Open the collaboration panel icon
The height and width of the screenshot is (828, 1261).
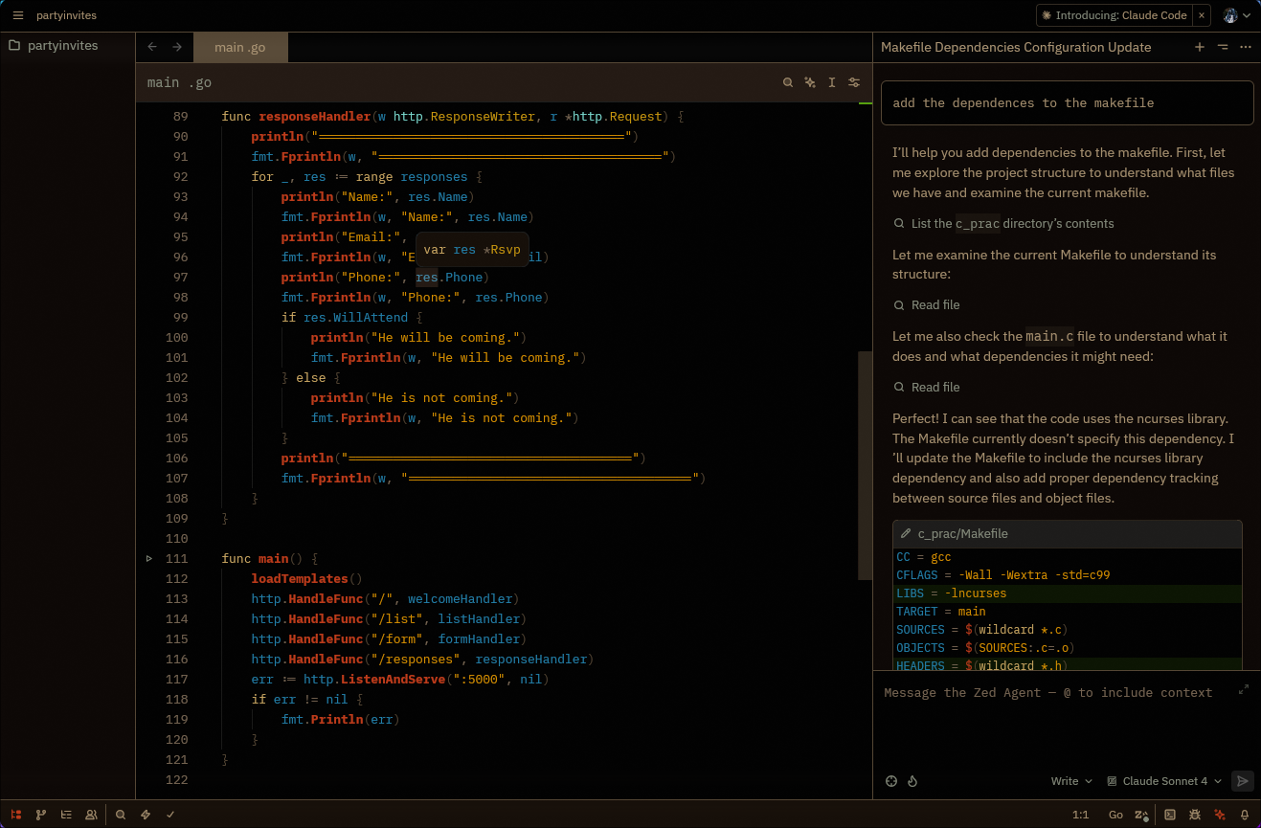point(91,815)
